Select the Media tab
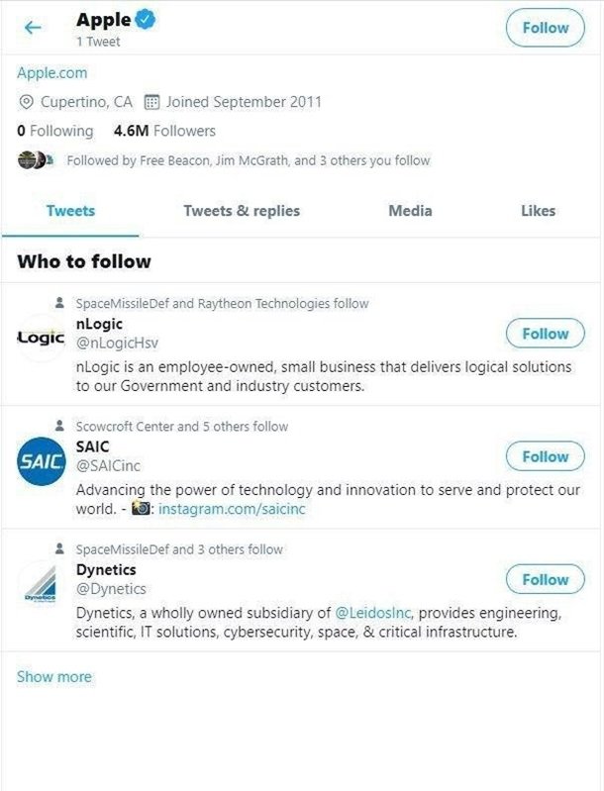 coord(410,211)
